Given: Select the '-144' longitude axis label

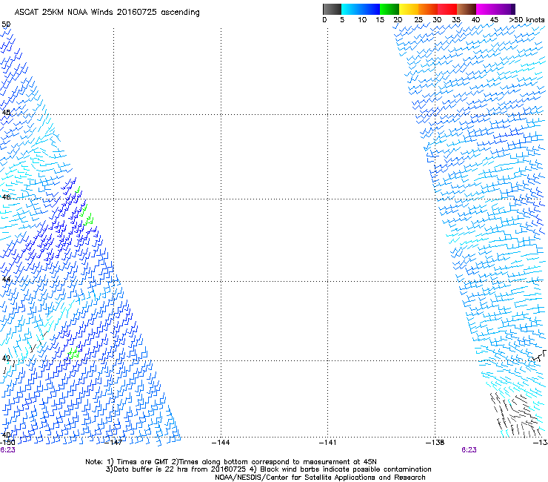Looking at the screenshot, I should [221, 443].
